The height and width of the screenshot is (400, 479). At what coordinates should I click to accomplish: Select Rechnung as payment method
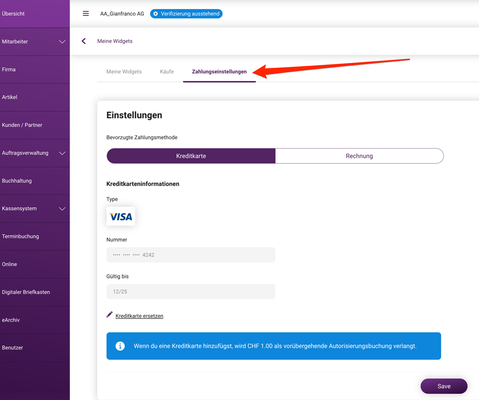(359, 156)
